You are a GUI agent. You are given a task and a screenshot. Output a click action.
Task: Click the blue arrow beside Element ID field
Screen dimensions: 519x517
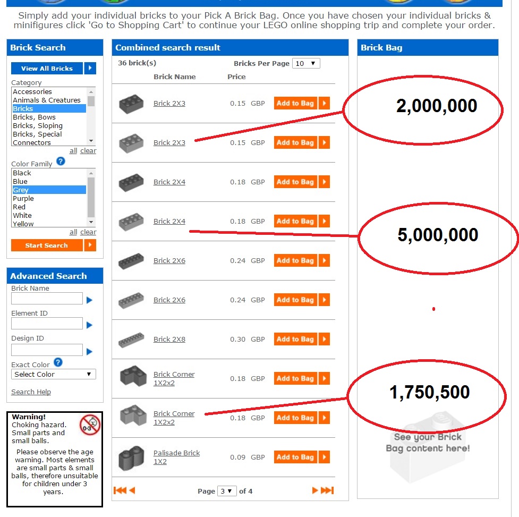89,325
